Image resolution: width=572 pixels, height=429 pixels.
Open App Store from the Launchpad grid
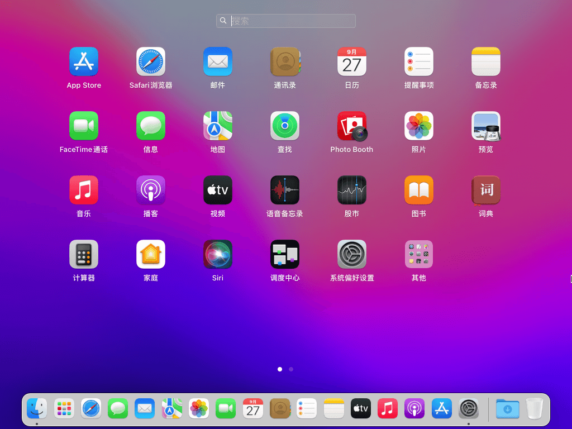[x=84, y=61]
